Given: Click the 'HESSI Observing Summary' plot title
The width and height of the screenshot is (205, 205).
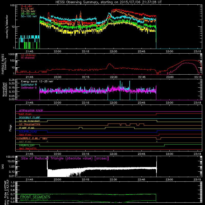Looking at the screenshot, I should pos(109,2).
